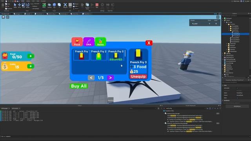Click the Explorer filter search field
Screen dimensions: 251x141
tap(235, 16)
